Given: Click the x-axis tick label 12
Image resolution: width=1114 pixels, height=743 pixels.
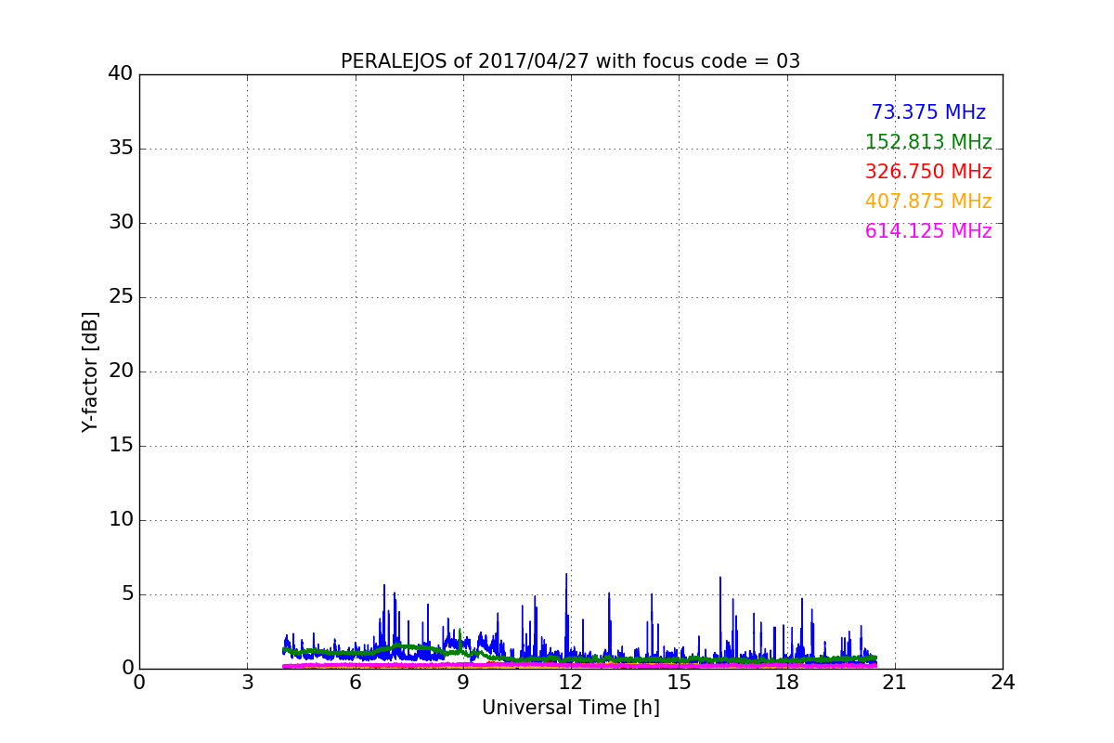Looking at the screenshot, I should point(571,683).
